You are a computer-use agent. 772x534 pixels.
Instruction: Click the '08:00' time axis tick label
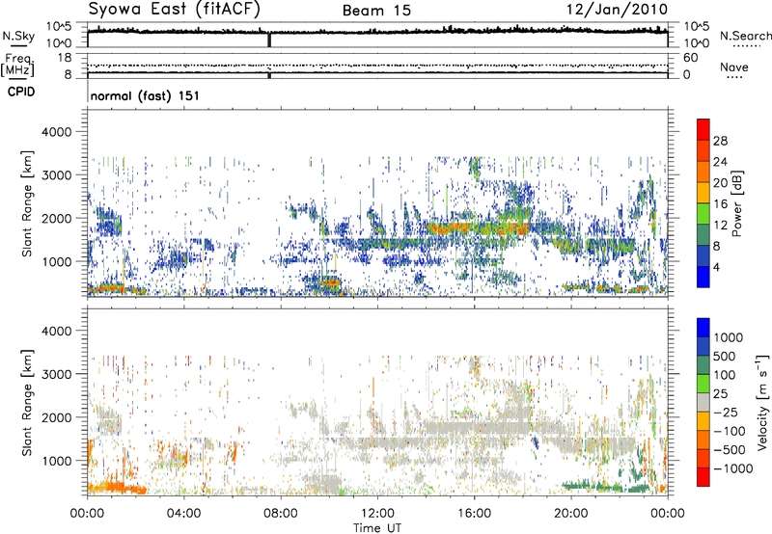coord(280,514)
